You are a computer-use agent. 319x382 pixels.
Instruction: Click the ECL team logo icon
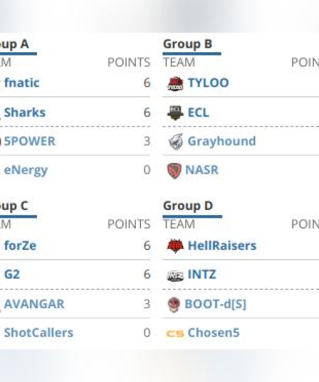175,113
